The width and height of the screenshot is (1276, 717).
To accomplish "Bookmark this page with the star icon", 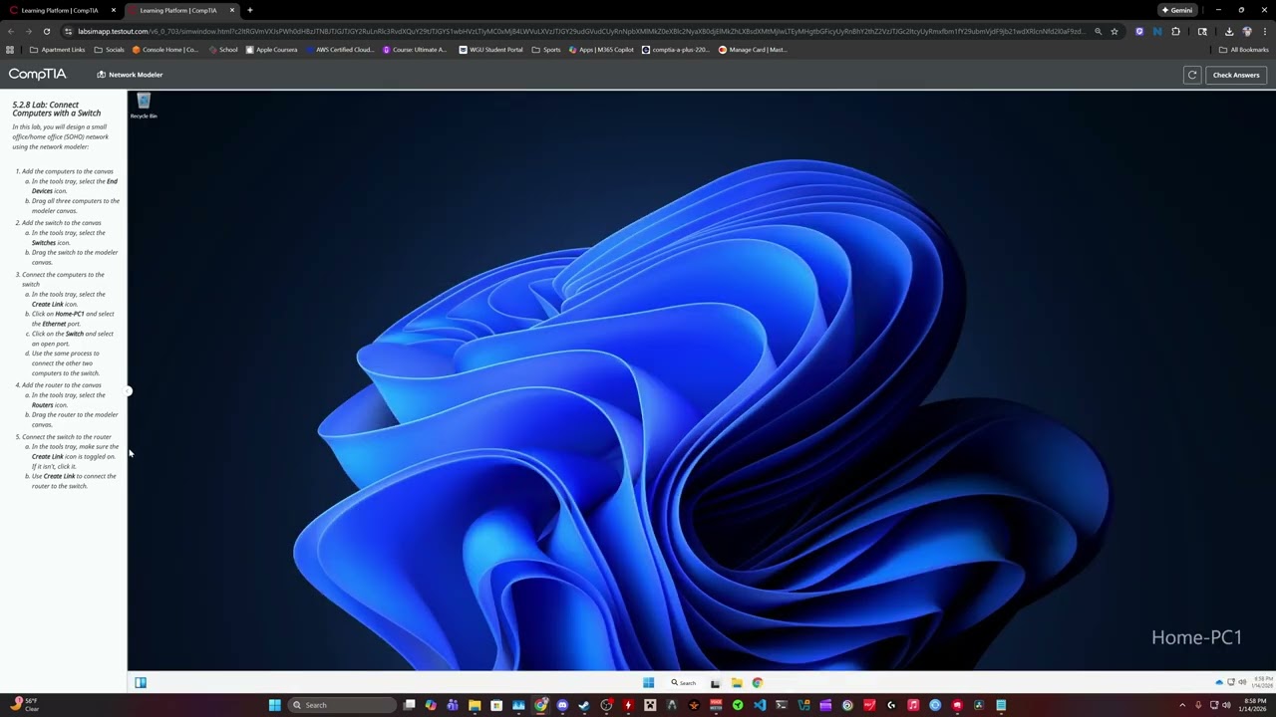I will pyautogui.click(x=1115, y=31).
